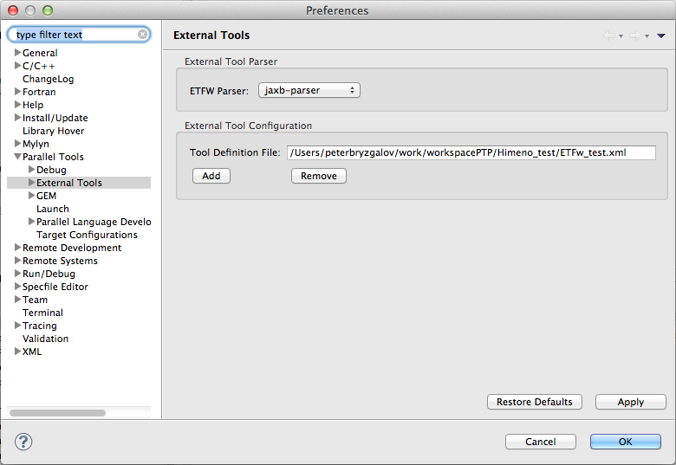
Task: Click the Remove button
Action: pyautogui.click(x=318, y=176)
